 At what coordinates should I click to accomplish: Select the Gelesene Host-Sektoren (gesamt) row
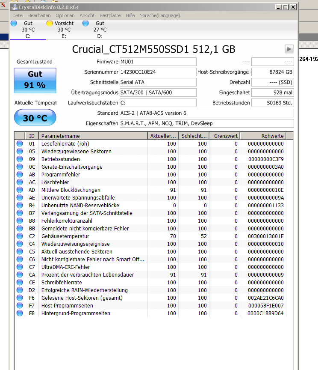(x=150, y=298)
